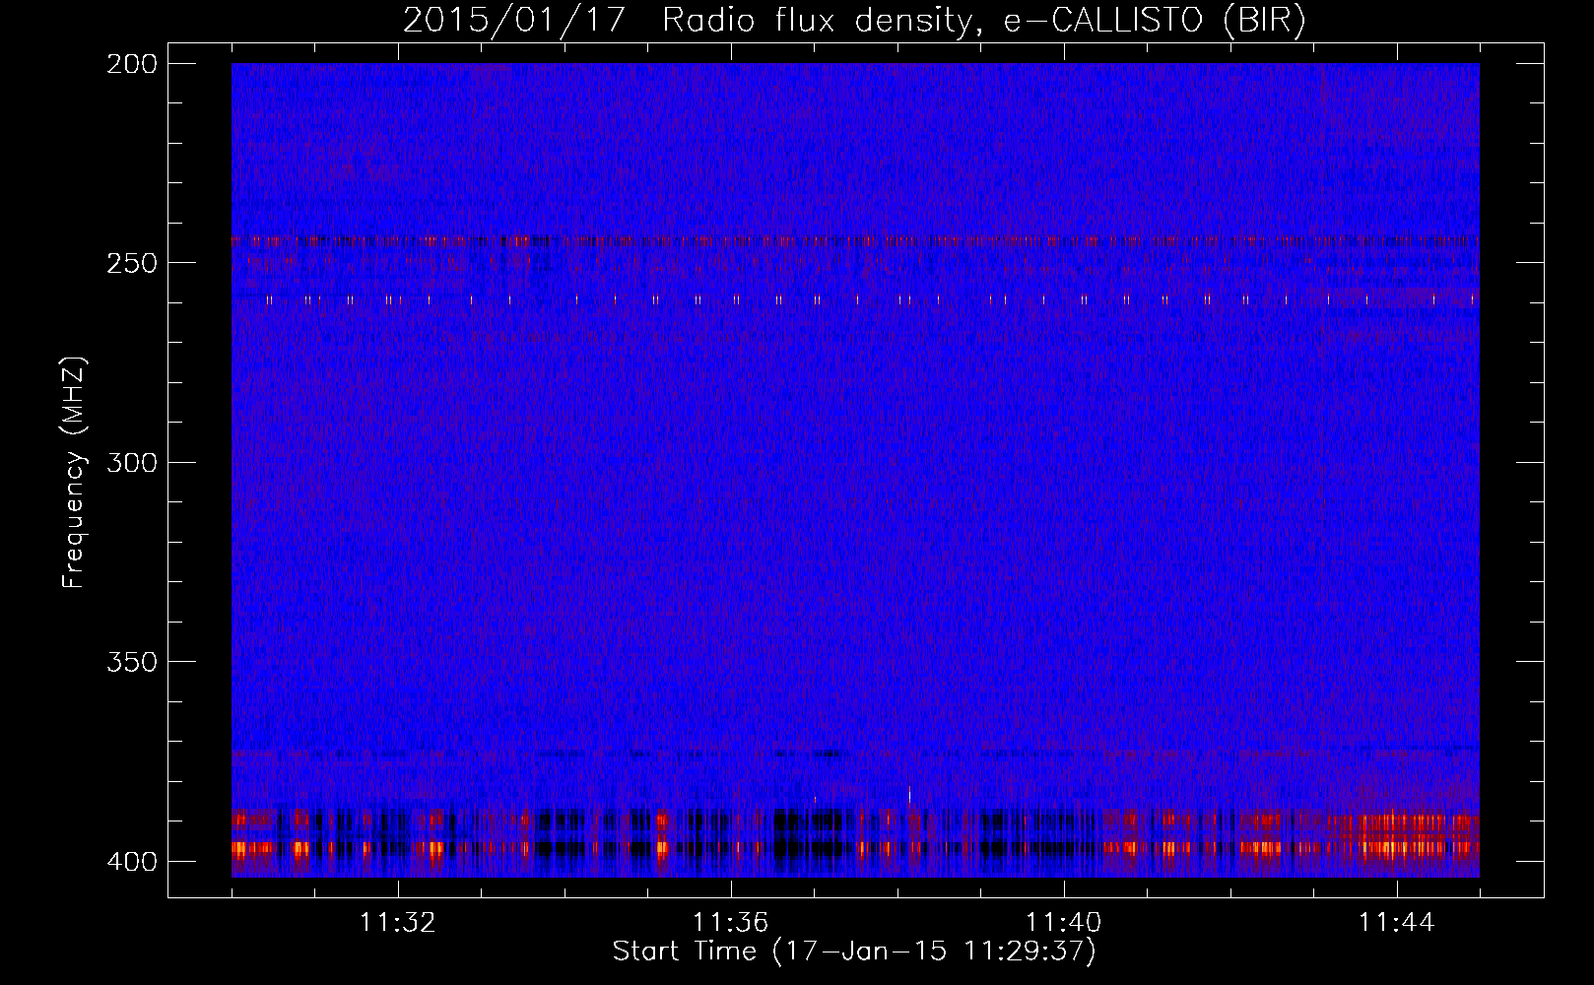Click the 'Frequency (MHZ)' axis label

click(74, 473)
